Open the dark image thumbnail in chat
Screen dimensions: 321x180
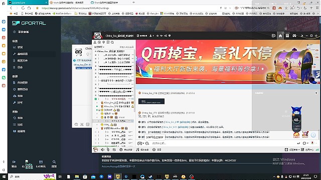(151, 101)
